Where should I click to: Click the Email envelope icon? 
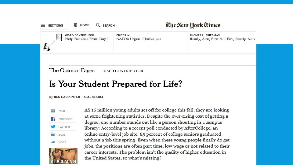click(53, 111)
